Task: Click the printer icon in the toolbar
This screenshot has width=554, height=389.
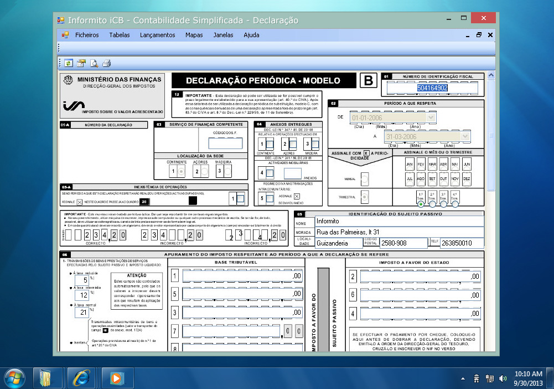Action: click(107, 63)
